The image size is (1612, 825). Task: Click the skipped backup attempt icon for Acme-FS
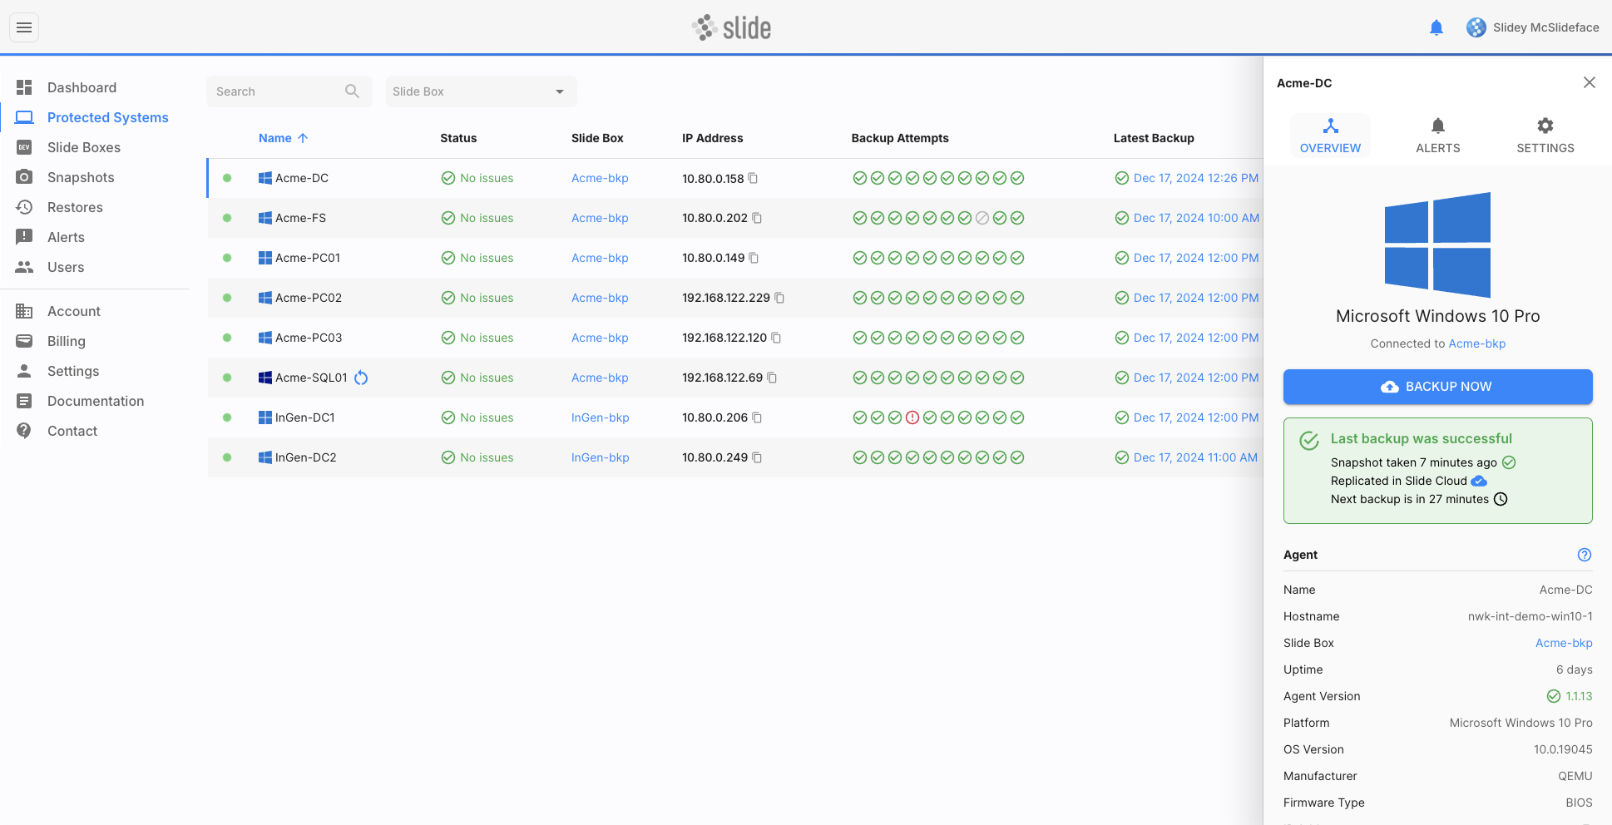[982, 218]
